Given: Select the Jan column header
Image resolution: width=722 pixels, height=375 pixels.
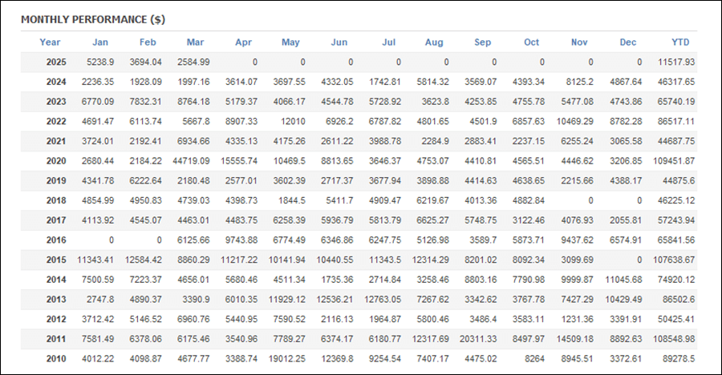Looking at the screenshot, I should (100, 42).
